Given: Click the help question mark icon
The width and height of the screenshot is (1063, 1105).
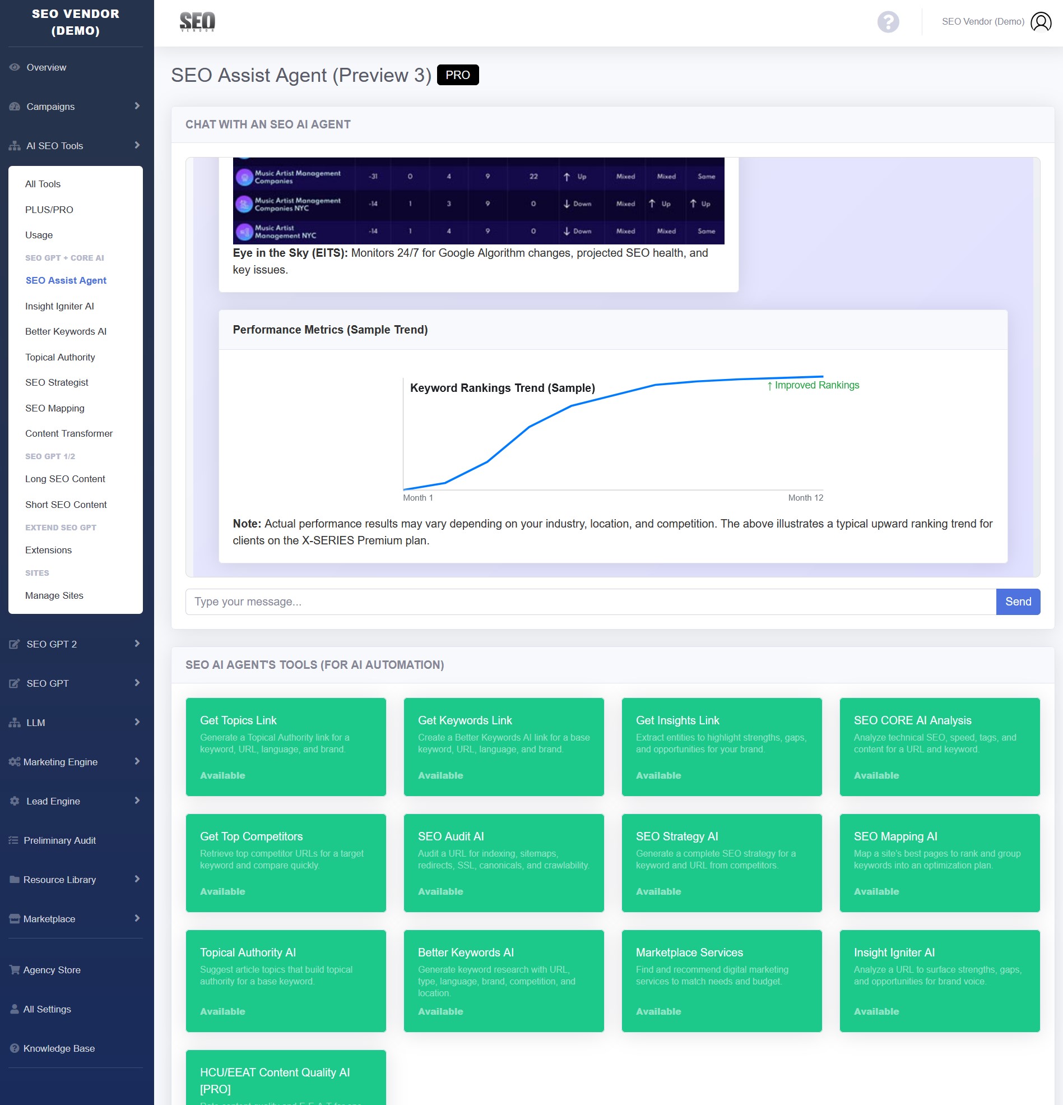Looking at the screenshot, I should [888, 22].
